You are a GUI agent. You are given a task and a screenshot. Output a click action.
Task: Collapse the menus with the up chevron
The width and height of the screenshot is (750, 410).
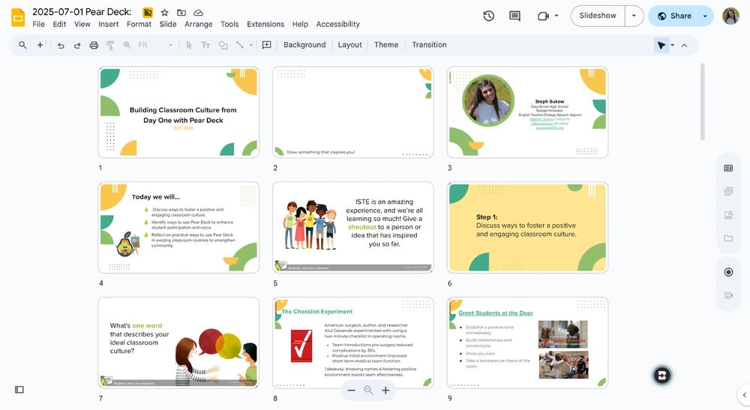(x=685, y=46)
